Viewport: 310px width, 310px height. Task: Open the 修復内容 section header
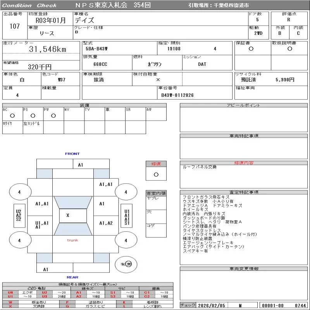tap(244, 163)
